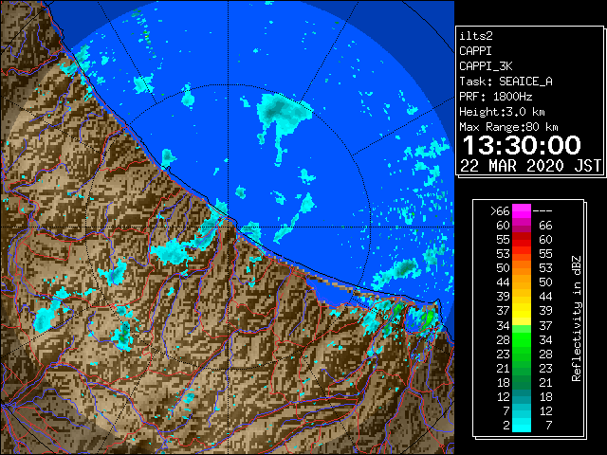Click the Max Range:80 km text

508,127
